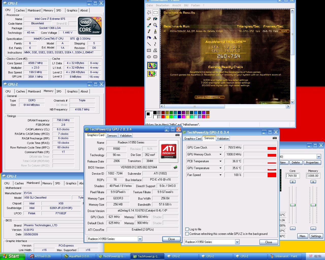Decrease Memory clock with the minus button
The width and height of the screenshot is (325, 260).
pos(313,229)
